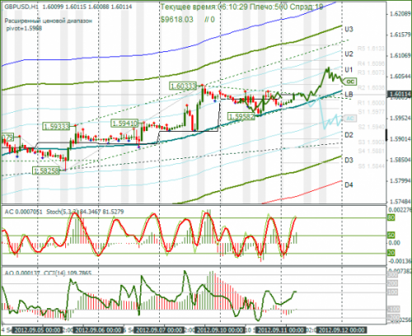The height and width of the screenshot is (336, 412).
Task: Select the R1 1.6000 resistance level
Action: (371, 103)
